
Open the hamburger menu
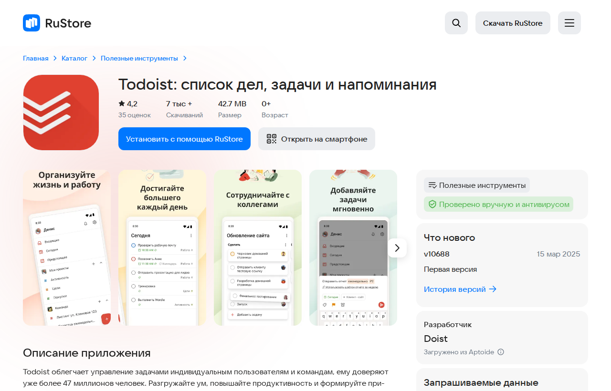click(x=569, y=23)
